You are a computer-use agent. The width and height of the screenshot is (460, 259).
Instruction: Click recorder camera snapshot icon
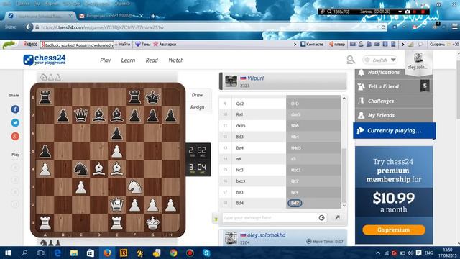tap(408, 12)
